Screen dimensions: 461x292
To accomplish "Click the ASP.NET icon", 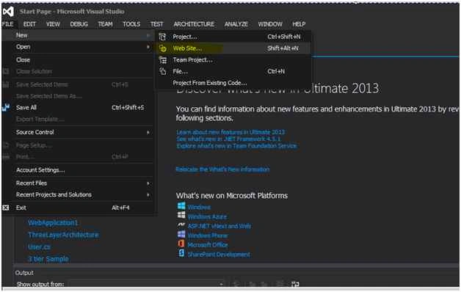I will (181, 225).
